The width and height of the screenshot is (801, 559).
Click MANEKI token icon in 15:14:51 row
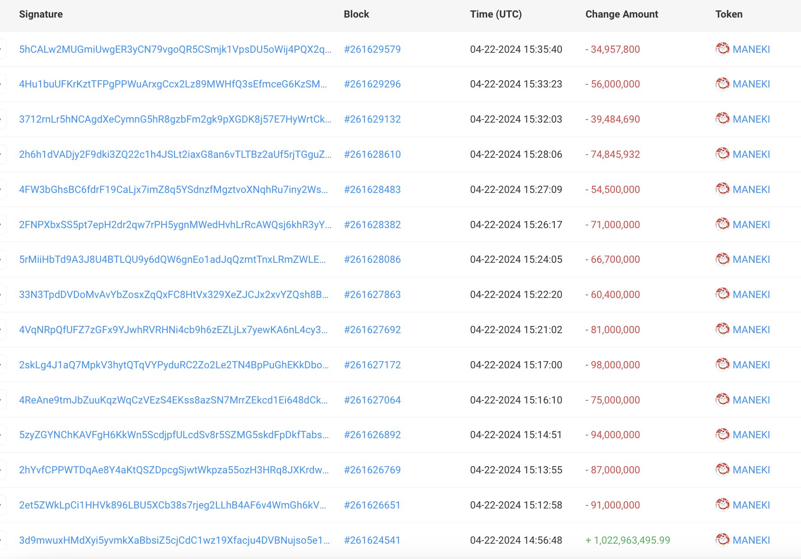[723, 434]
